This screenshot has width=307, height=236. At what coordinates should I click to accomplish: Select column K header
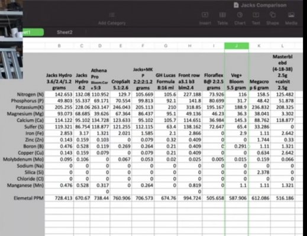click(x=259, y=46)
